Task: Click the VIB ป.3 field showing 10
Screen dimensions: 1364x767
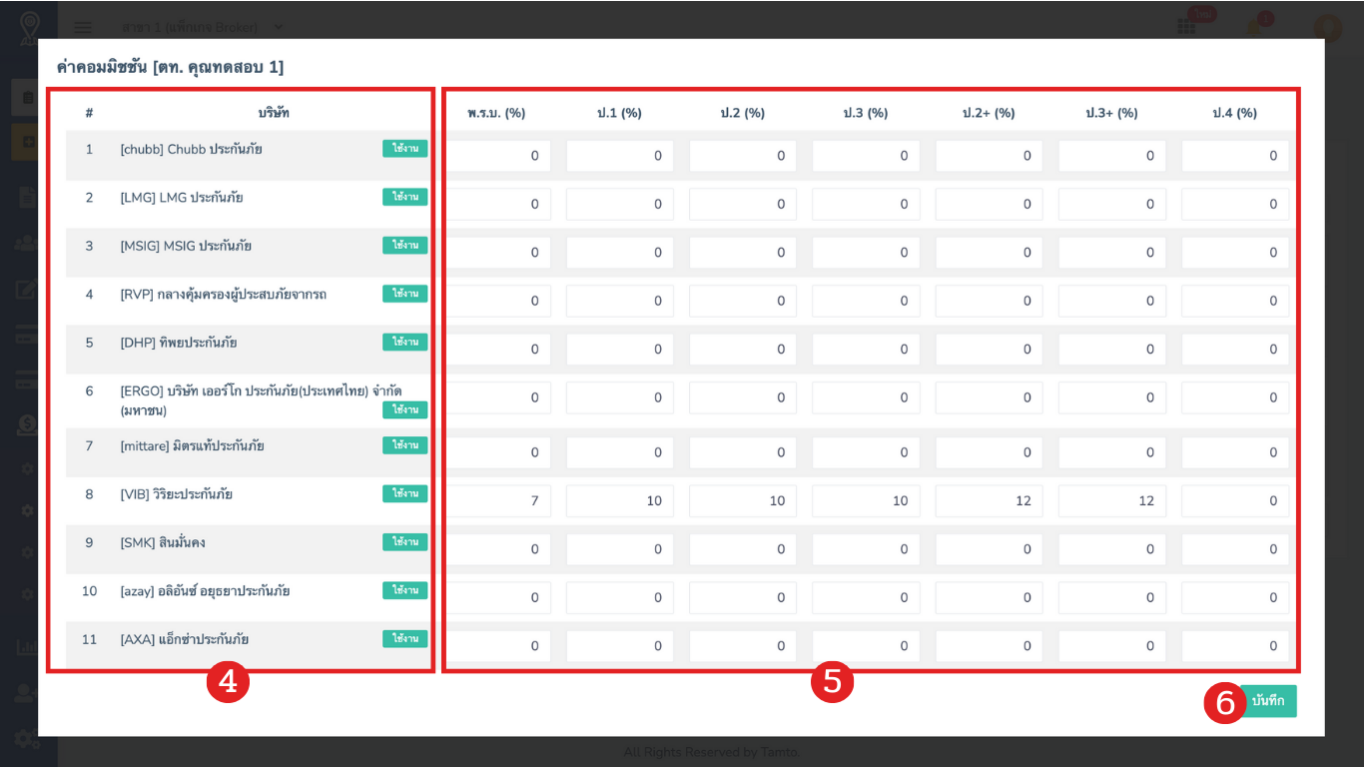Action: pyautogui.click(x=866, y=500)
